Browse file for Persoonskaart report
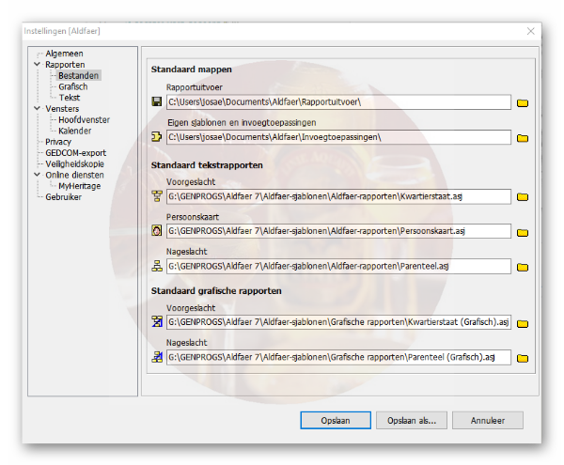This screenshot has width=564, height=465. pyautogui.click(x=524, y=231)
